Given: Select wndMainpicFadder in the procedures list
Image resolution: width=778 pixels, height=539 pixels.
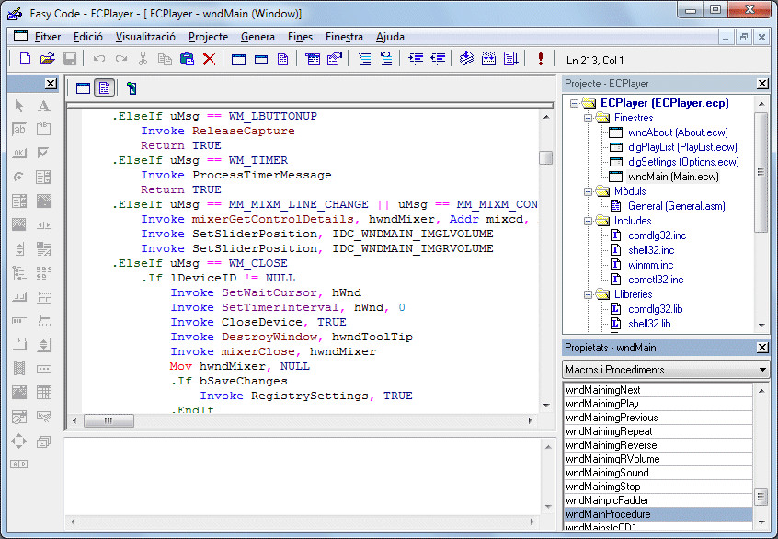Looking at the screenshot, I should (658, 500).
